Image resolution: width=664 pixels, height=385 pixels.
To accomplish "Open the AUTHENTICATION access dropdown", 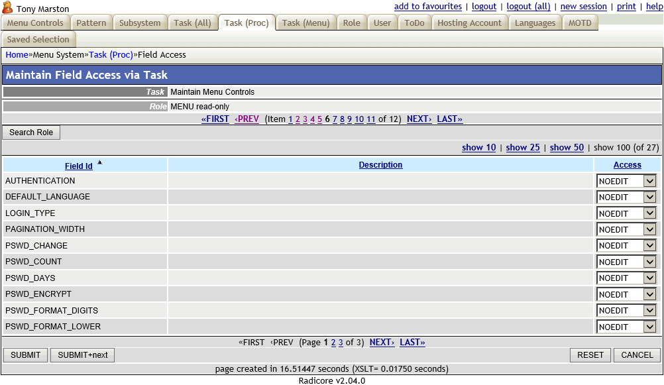I will 626,180.
